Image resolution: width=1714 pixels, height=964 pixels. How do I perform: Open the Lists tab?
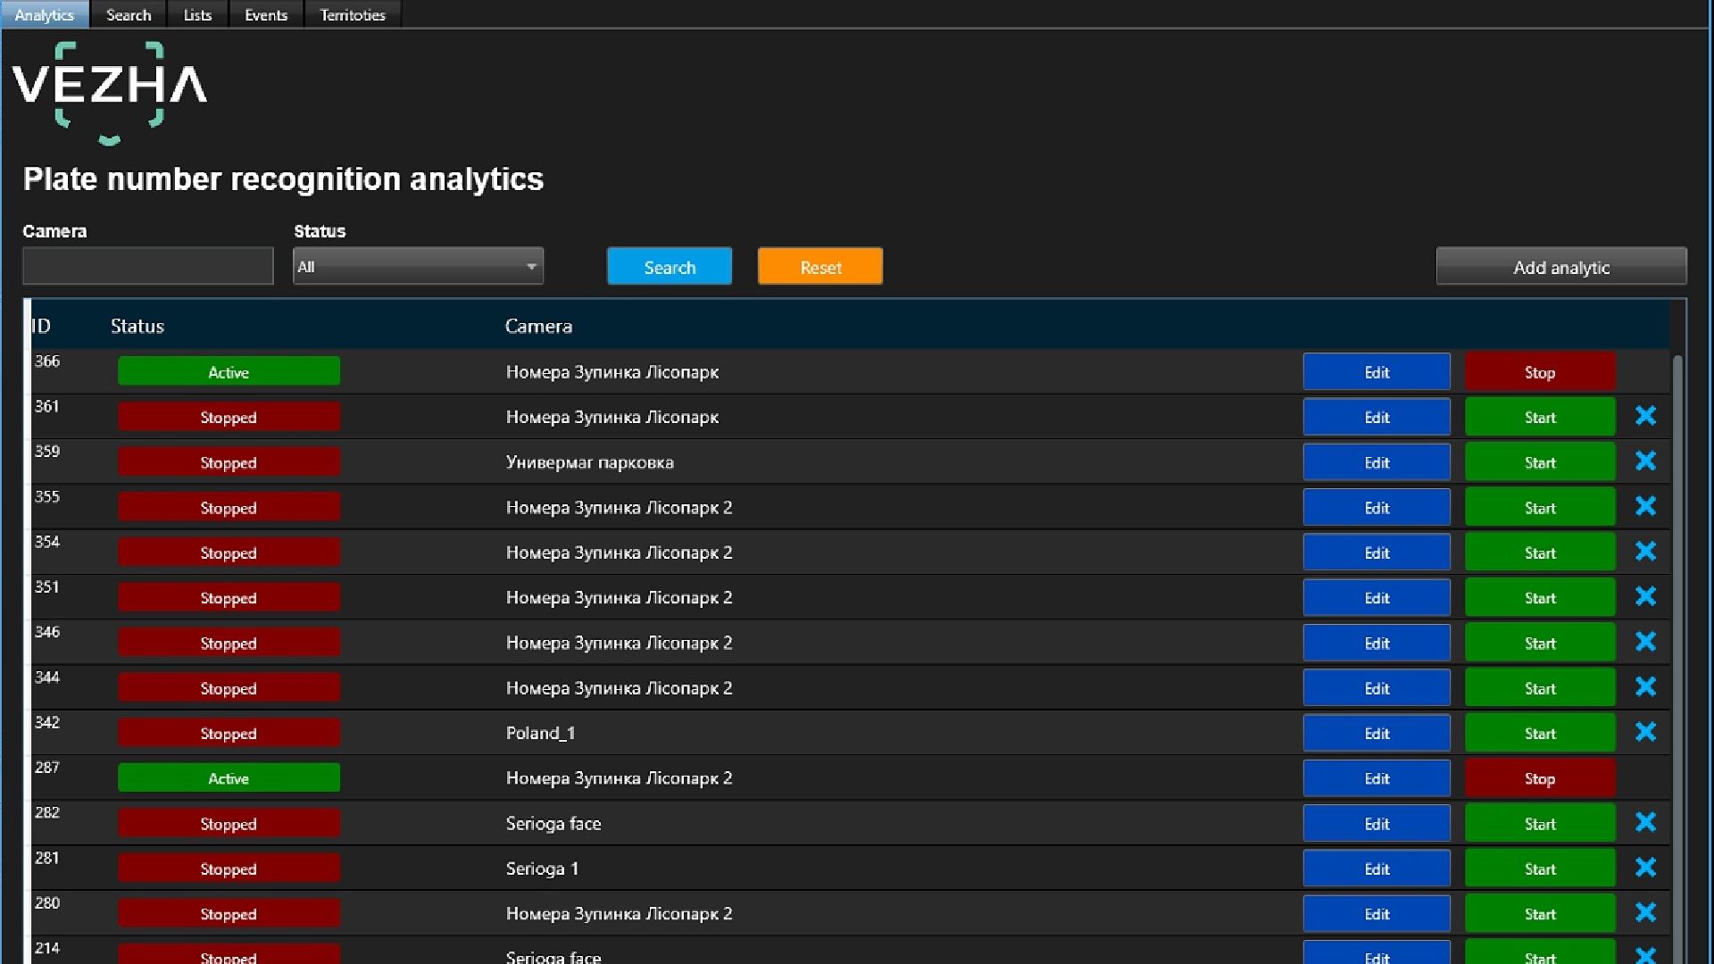pos(197,14)
